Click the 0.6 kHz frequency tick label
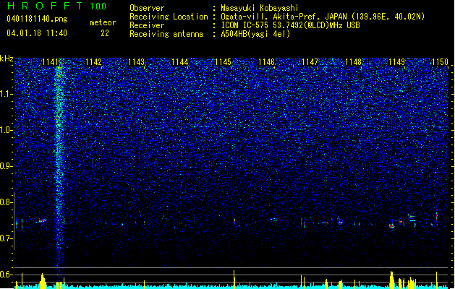Image resolution: width=455 pixels, height=289 pixels. pyautogui.click(x=6, y=275)
